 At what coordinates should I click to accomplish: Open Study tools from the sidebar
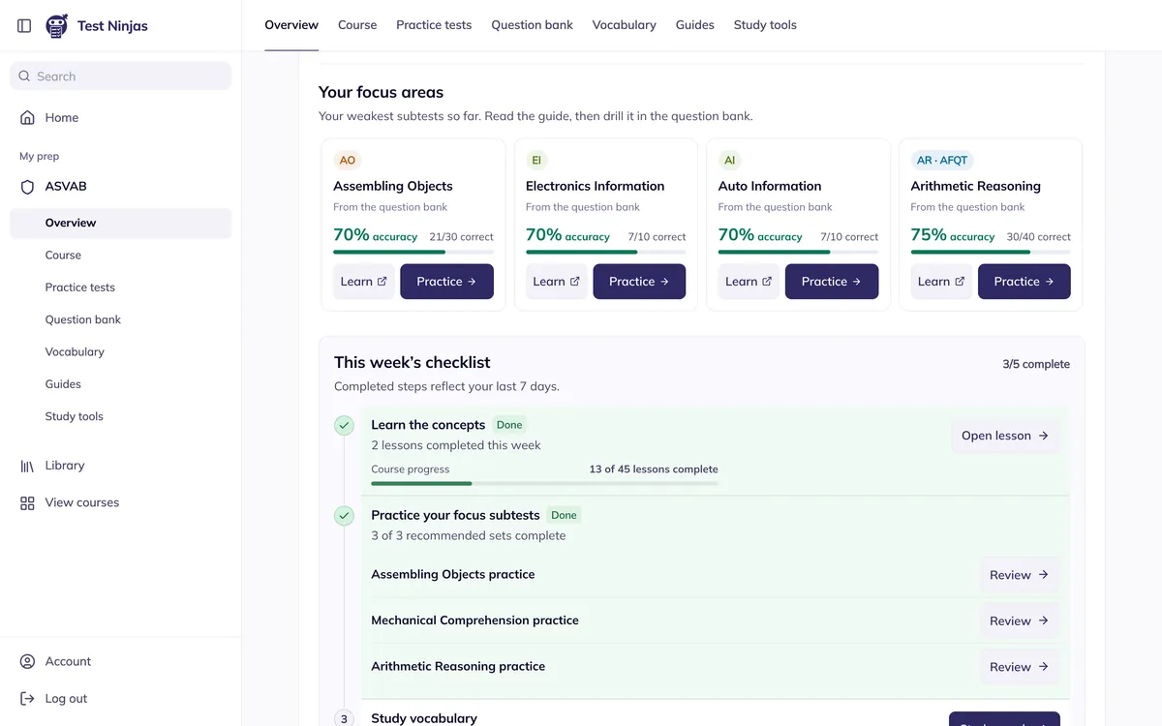(121, 416)
